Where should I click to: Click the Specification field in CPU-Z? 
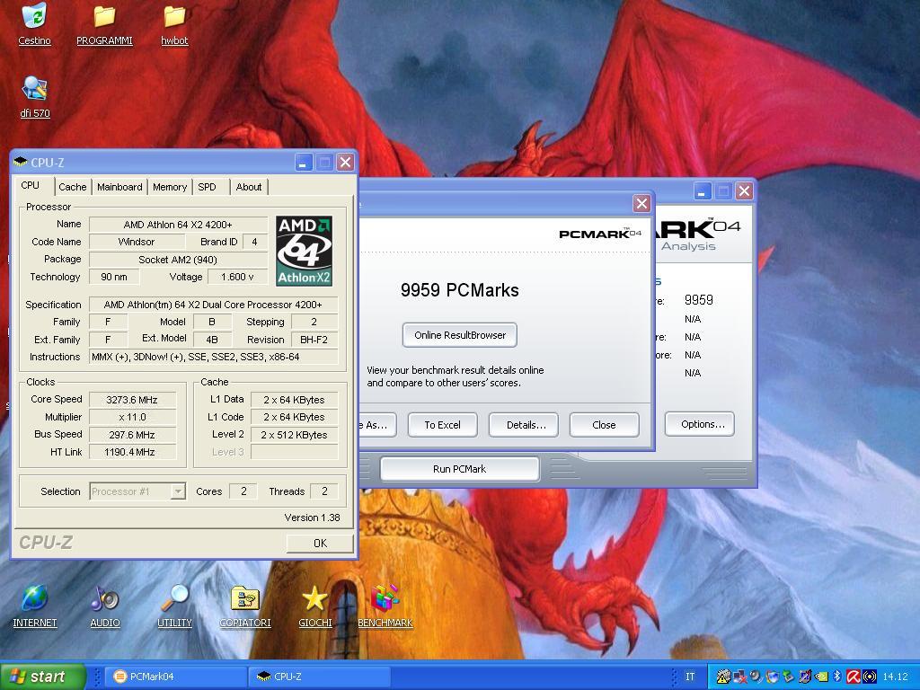(x=213, y=305)
